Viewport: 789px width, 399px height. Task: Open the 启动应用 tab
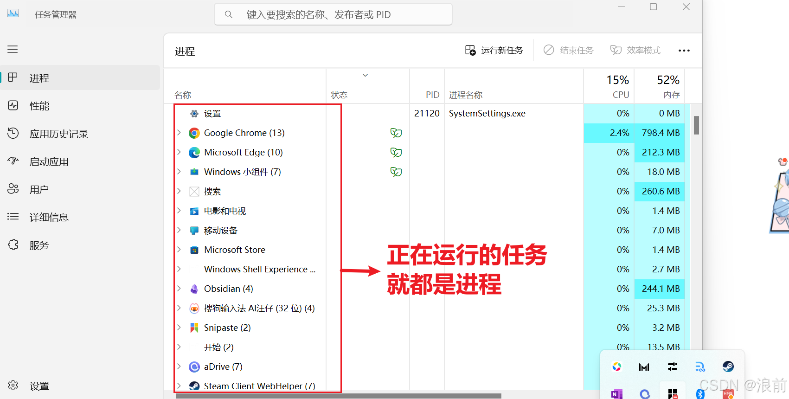click(x=80, y=161)
